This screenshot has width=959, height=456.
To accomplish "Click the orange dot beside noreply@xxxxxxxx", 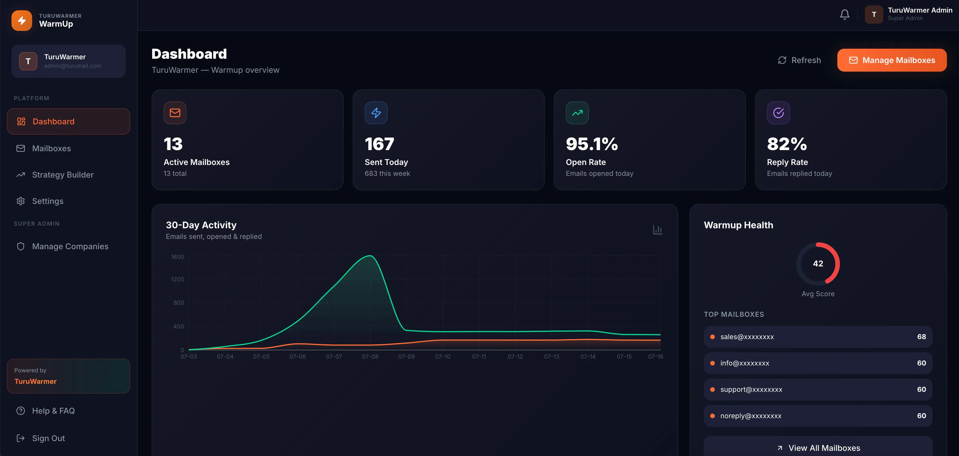I will [x=712, y=416].
